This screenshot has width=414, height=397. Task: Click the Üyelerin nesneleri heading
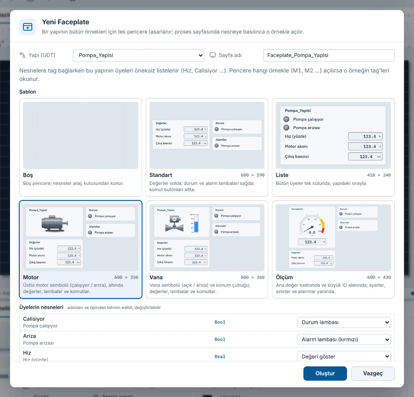pyautogui.click(x=41, y=307)
